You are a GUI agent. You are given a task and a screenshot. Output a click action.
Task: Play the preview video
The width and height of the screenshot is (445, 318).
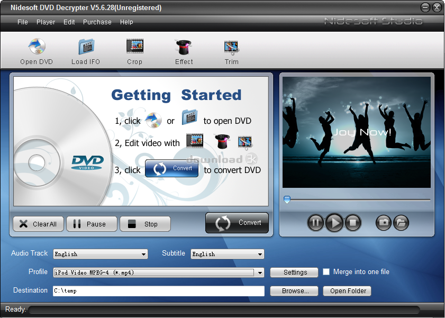334,223
